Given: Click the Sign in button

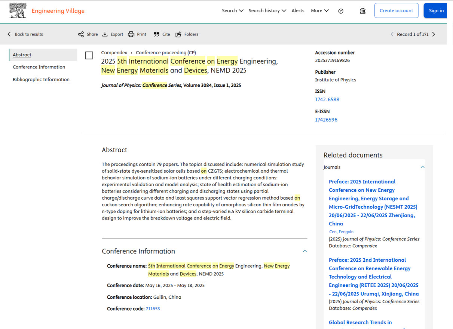Looking at the screenshot, I should coord(436,11).
